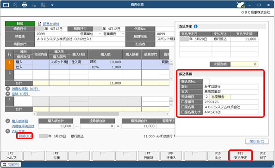Click 支払予定日 cell 5月20日 in panel
This screenshot has width=275, height=168.
point(195,39)
